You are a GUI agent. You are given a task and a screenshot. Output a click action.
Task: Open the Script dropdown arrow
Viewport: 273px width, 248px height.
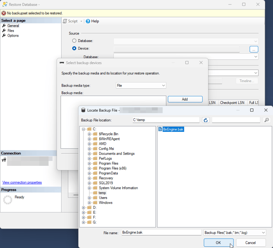(81, 22)
